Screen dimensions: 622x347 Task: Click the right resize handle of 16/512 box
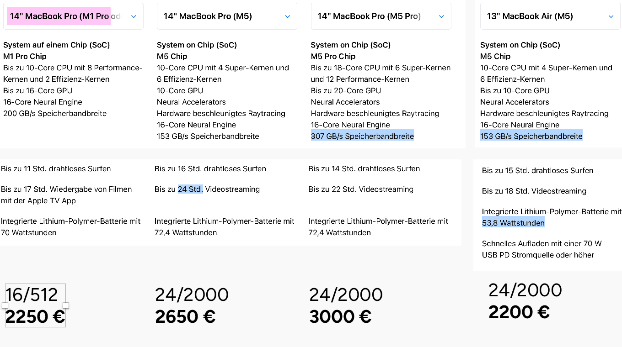coord(66,305)
